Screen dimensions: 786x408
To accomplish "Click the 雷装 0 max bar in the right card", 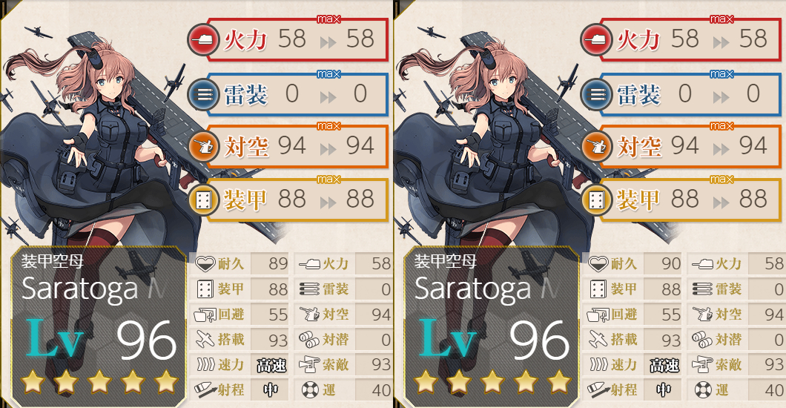I will click(691, 94).
